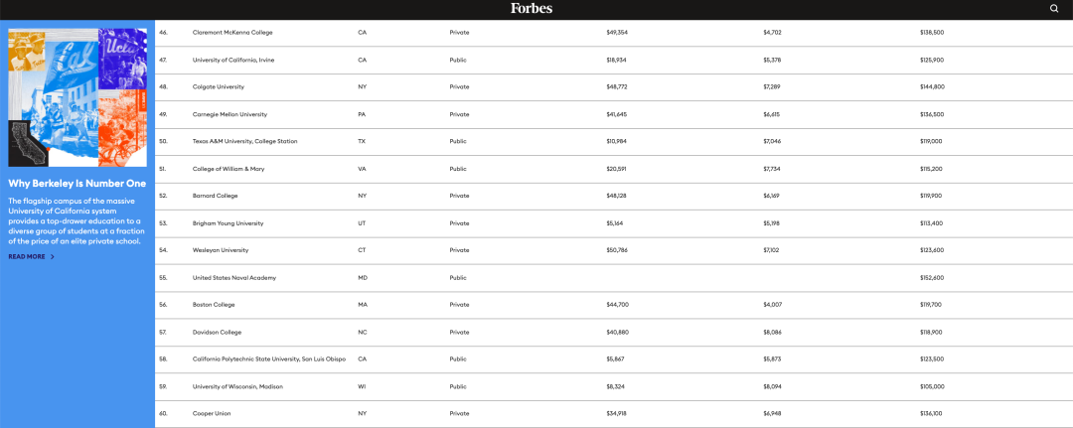Click the Forbes logo in header
Screen dimensions: 1073x428
click(x=531, y=8)
